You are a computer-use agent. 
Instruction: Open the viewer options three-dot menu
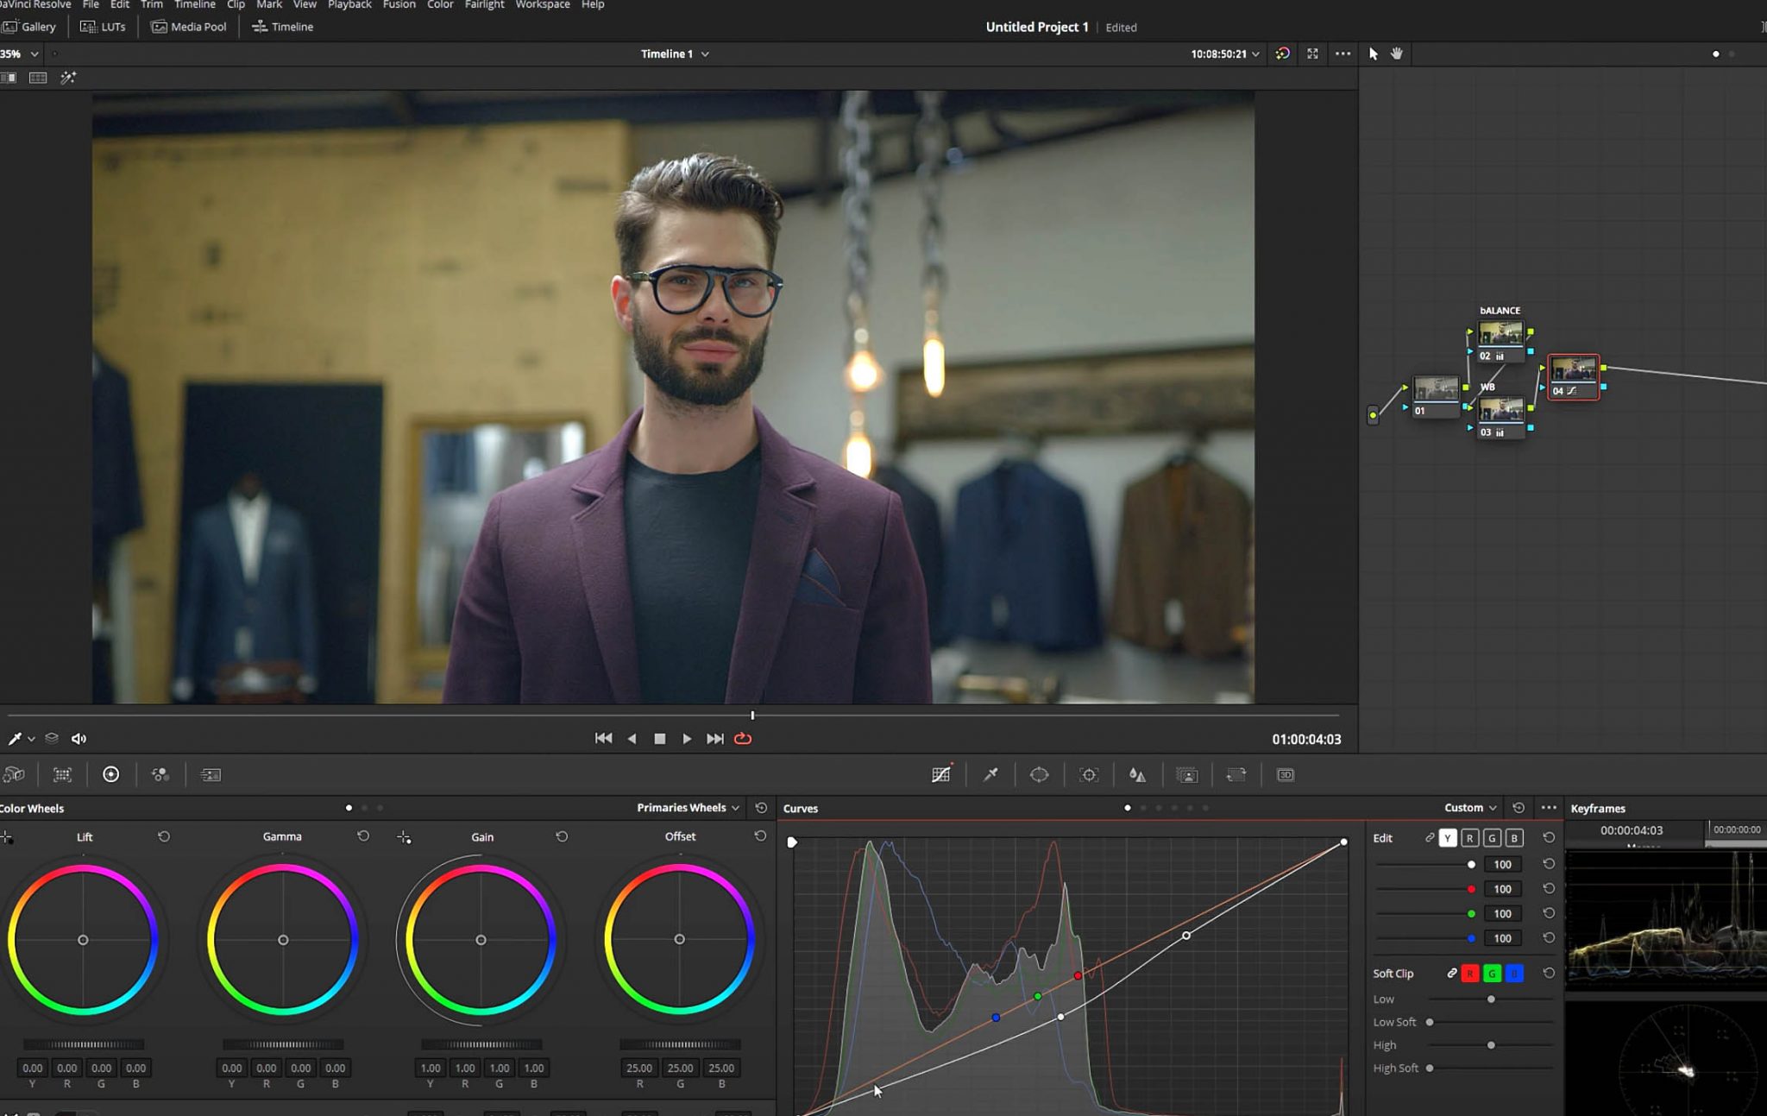[x=1343, y=54]
